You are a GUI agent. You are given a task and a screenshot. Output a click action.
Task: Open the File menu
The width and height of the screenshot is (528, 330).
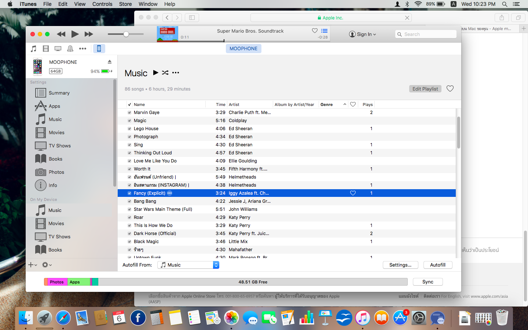coord(47,4)
